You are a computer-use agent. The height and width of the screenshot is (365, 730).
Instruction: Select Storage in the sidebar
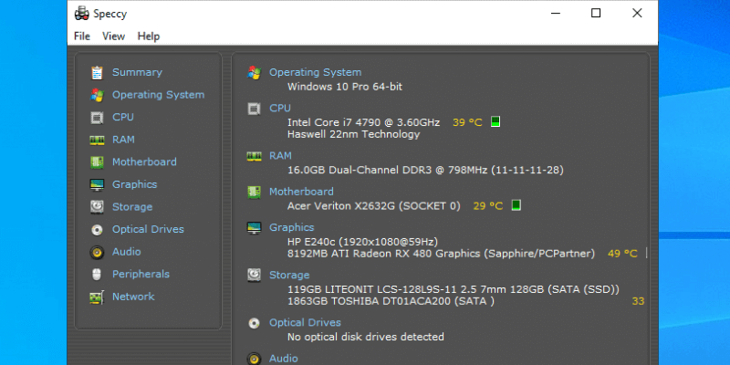pos(132,207)
